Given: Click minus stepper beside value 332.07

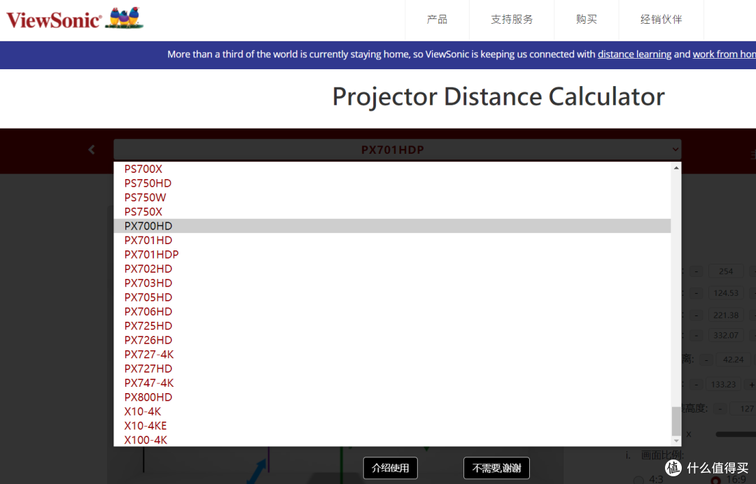Looking at the screenshot, I should (696, 335).
